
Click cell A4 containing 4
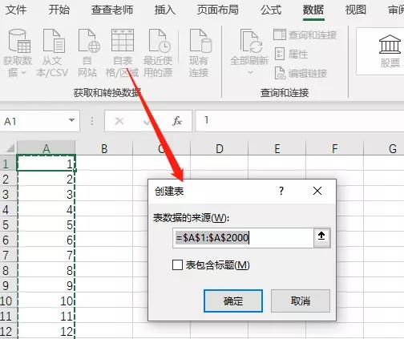[x=46, y=208]
